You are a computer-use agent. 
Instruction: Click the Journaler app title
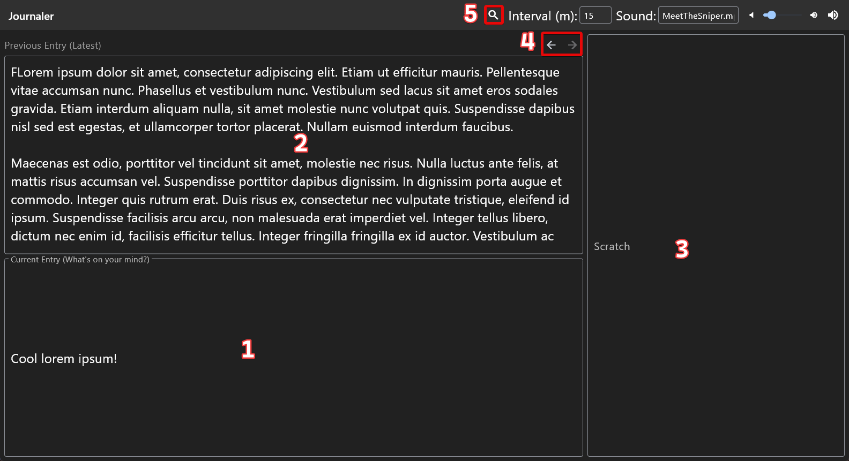tap(31, 16)
